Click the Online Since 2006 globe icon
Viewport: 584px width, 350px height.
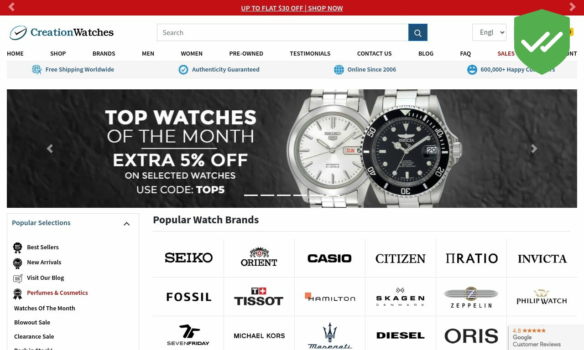pos(339,70)
